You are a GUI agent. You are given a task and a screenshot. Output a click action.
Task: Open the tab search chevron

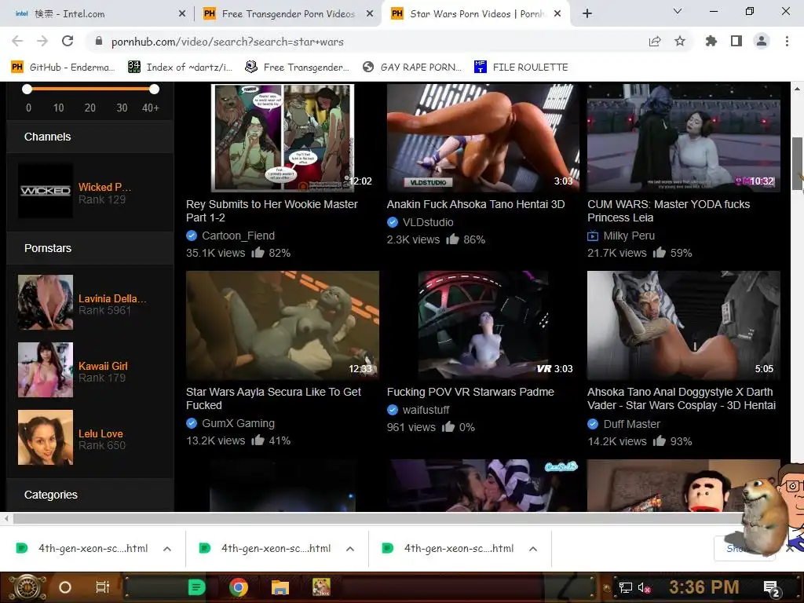tap(678, 11)
